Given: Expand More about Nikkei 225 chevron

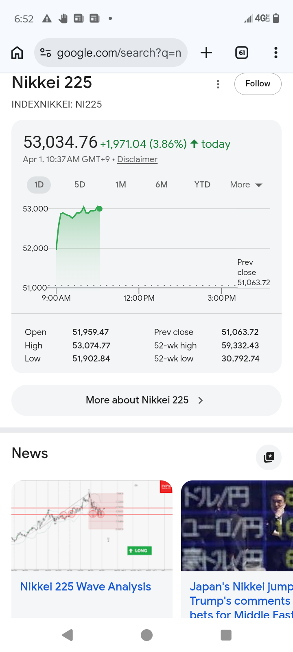Looking at the screenshot, I should [200, 400].
